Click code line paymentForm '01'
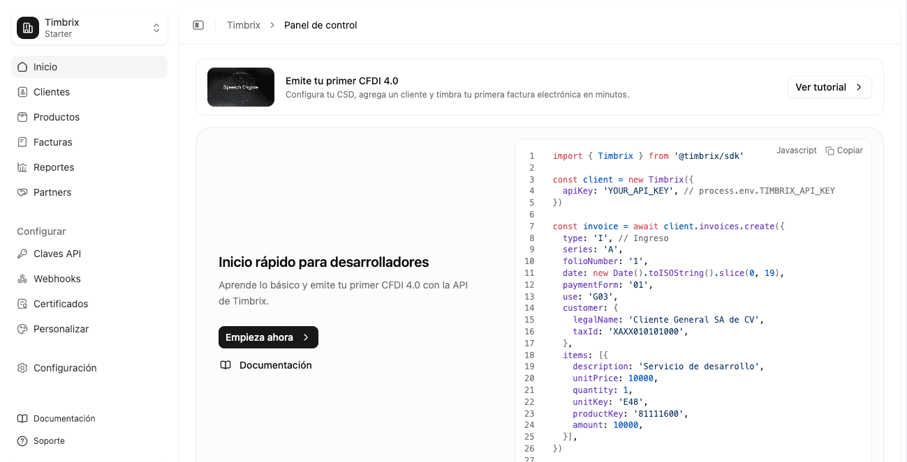907x462 pixels. pyautogui.click(x=607, y=285)
